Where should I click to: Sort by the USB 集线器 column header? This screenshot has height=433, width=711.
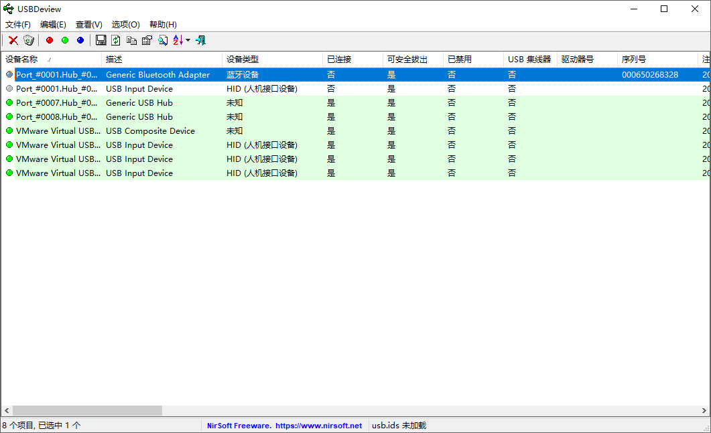(530, 60)
